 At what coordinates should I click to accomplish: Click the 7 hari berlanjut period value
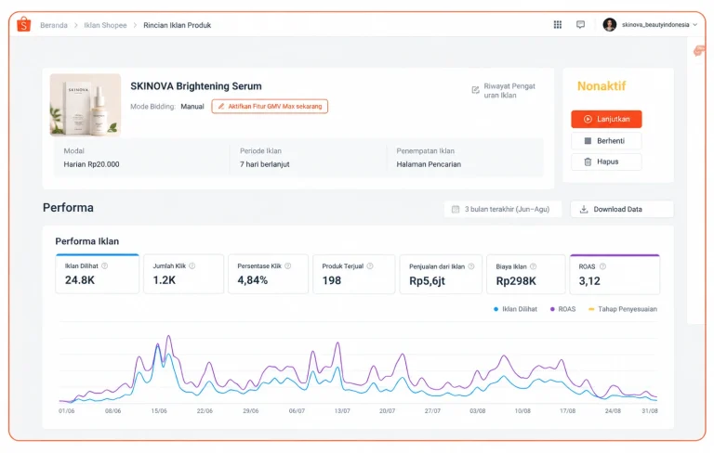tap(265, 164)
